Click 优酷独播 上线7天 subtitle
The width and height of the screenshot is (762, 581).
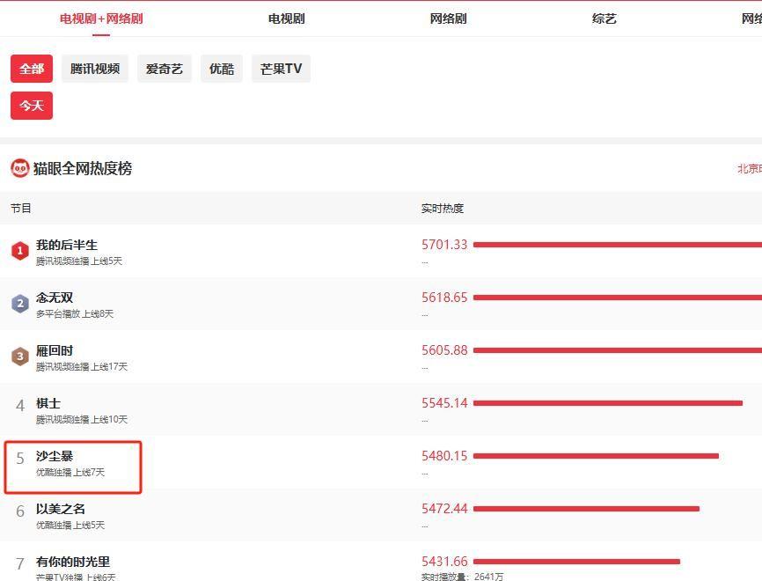(x=70, y=472)
